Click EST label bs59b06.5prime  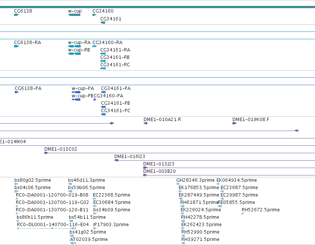click(x=87, y=188)
